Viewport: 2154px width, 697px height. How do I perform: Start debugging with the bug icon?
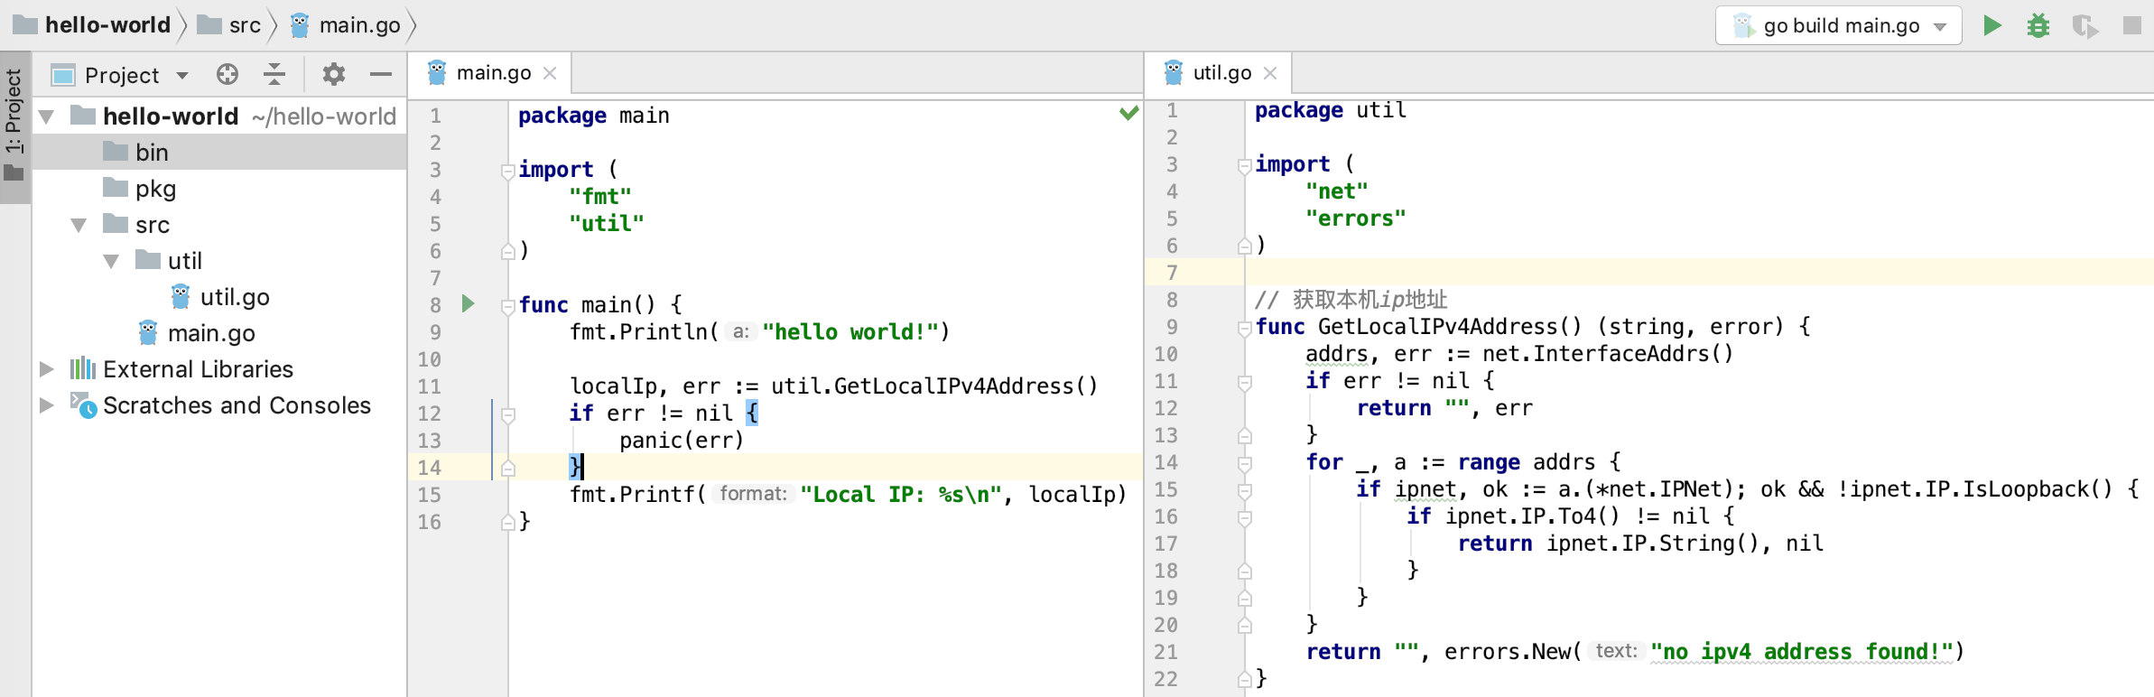point(2038,25)
